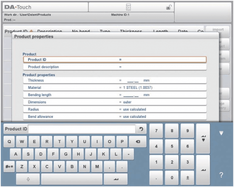Toggle sign with the ± key
Viewport: 234px width, 187px height.
point(187,178)
